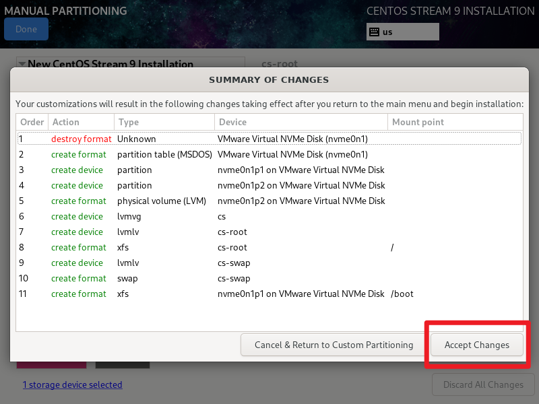539x404 pixels.
Task: Select row 11 xfs format for /boot
Action: pyautogui.click(x=269, y=294)
